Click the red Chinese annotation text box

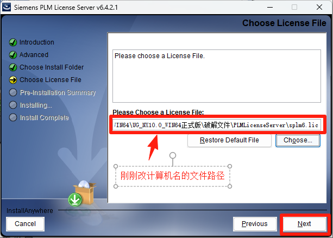pyautogui.click(x=172, y=176)
